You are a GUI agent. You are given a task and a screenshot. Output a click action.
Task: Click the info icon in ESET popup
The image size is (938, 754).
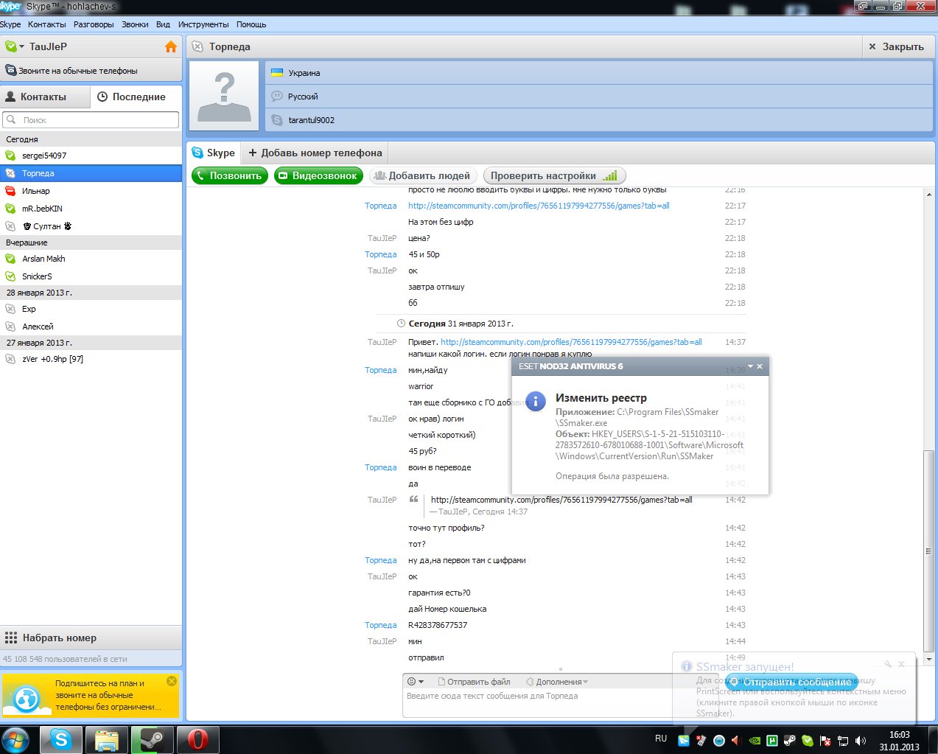[536, 402]
